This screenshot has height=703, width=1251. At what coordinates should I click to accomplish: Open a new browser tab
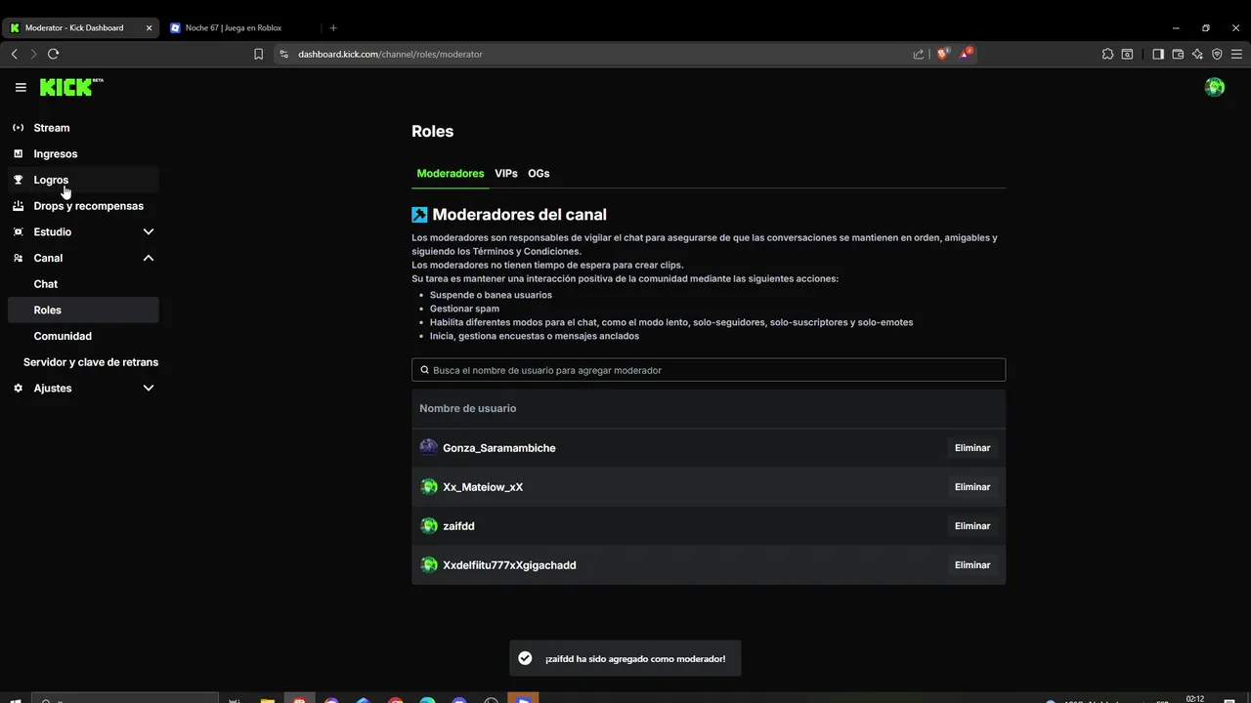333,27
